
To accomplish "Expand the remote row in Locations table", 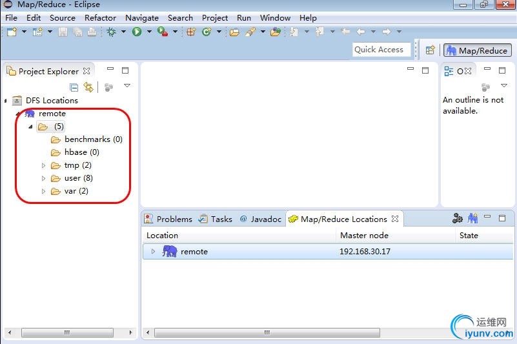I will click(x=153, y=251).
